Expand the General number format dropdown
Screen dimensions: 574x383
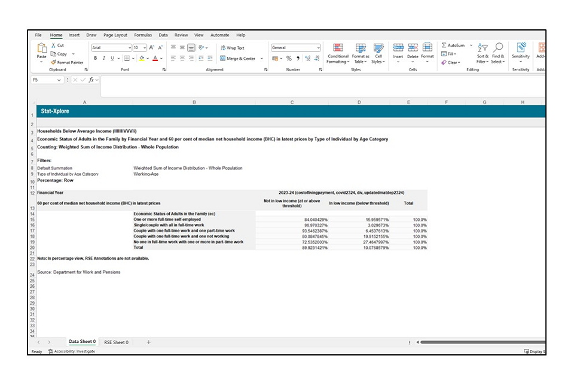(318, 48)
